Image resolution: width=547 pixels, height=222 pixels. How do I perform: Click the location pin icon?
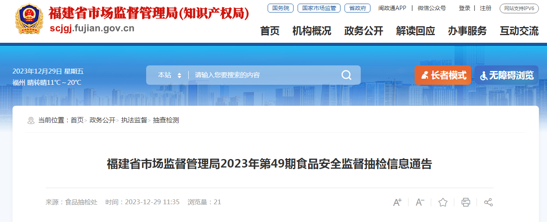31,120
